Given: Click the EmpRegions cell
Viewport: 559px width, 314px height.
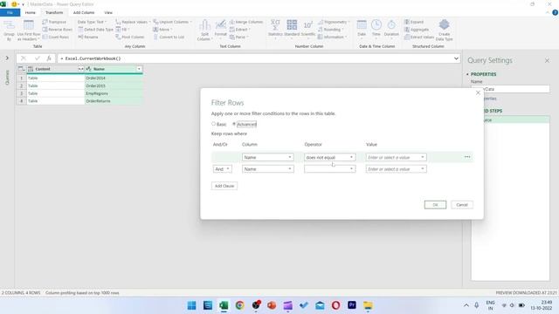Looking at the screenshot, I should 114,93.
